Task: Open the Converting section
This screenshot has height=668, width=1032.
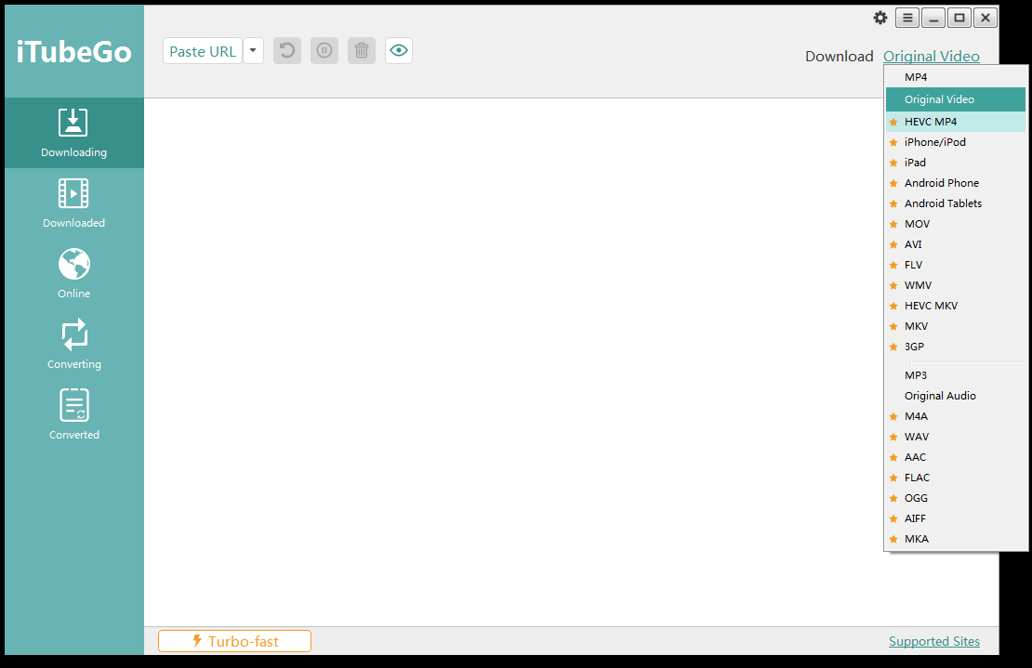Action: click(x=73, y=345)
